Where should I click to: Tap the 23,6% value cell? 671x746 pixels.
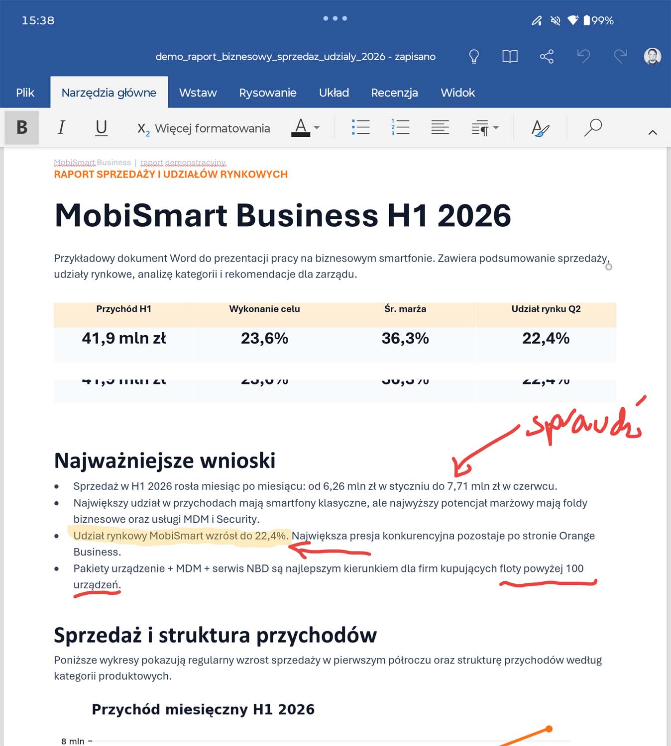click(264, 338)
